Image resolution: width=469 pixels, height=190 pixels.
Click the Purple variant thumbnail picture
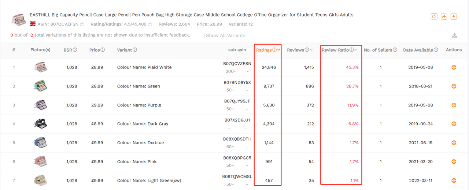40,105
